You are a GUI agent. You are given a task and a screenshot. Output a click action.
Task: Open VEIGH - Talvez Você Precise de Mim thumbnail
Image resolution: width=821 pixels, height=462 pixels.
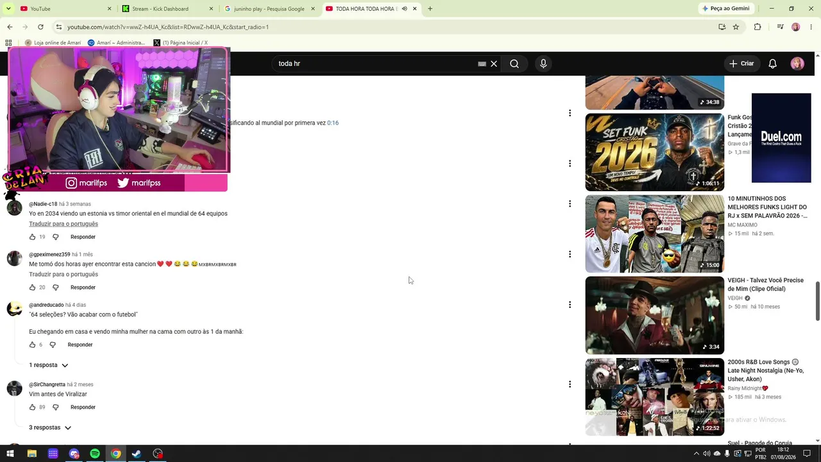655,315
